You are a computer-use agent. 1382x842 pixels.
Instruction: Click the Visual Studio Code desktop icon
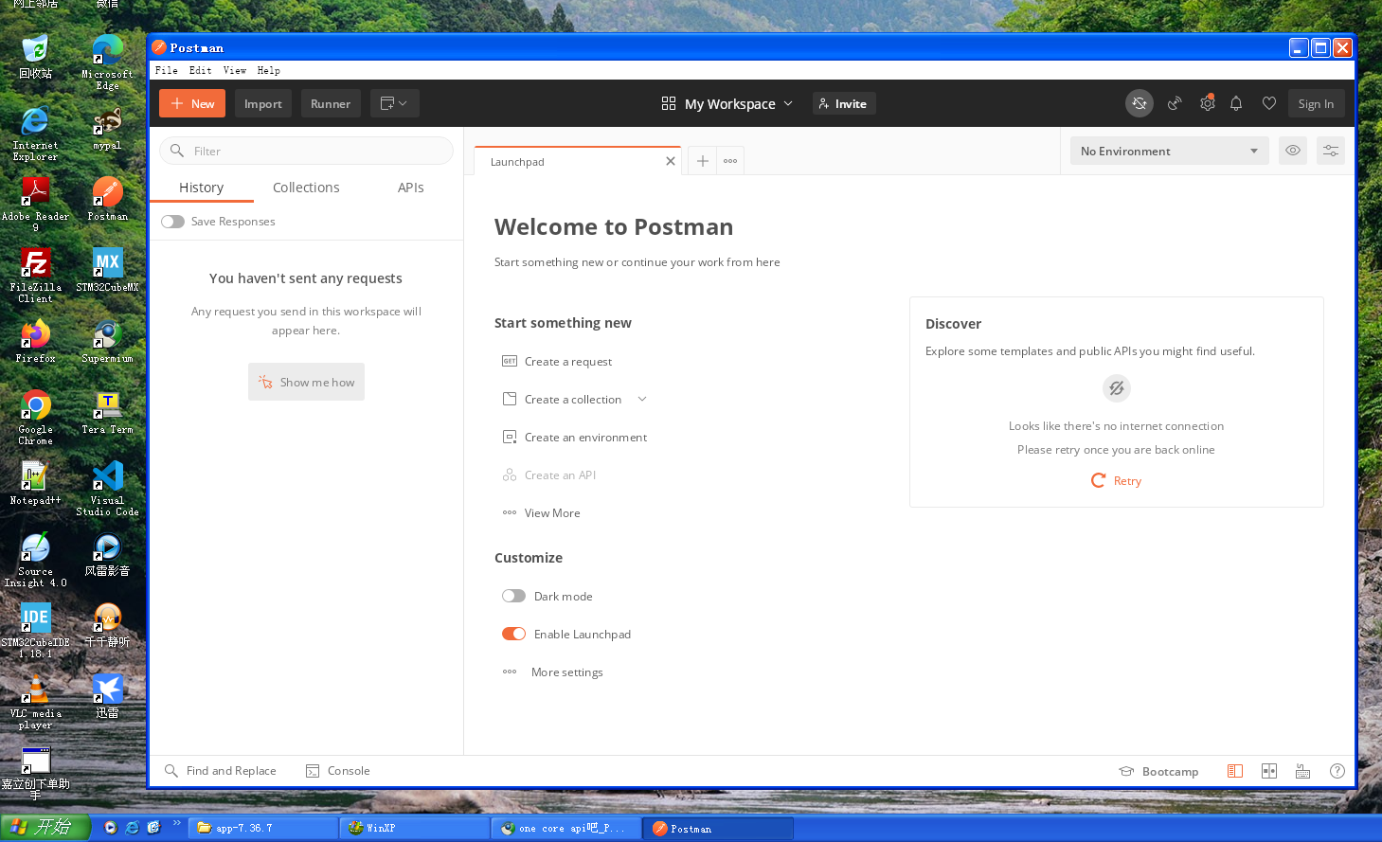[x=107, y=489]
